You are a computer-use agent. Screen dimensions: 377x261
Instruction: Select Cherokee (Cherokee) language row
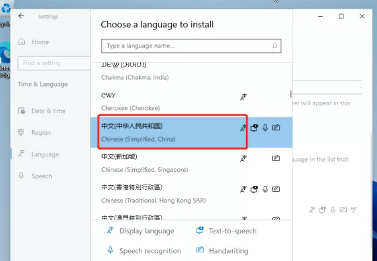coord(191,102)
